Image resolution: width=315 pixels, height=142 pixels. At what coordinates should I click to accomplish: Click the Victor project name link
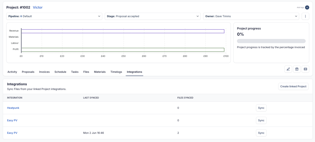coord(38,8)
